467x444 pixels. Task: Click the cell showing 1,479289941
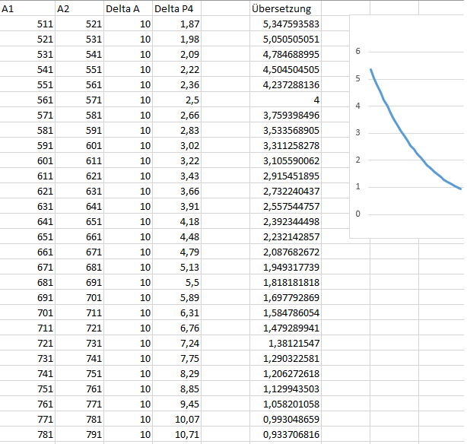[x=286, y=328]
